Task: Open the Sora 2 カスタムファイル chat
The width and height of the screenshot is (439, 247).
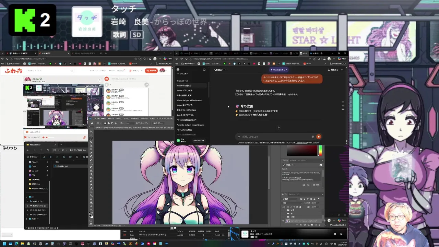Action: click(185, 115)
